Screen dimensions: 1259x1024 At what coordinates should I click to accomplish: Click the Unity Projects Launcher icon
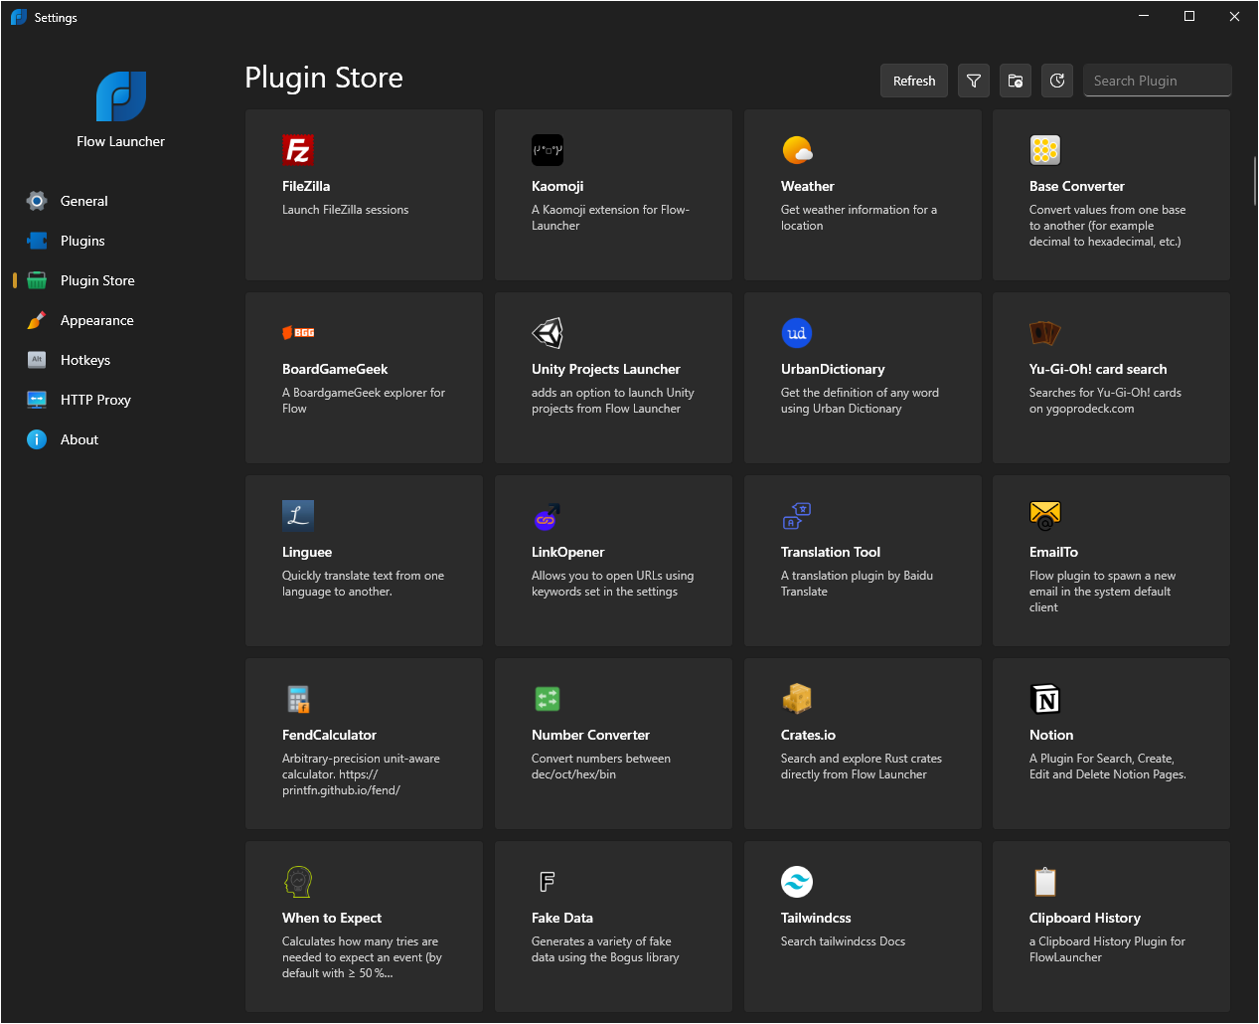coord(548,333)
